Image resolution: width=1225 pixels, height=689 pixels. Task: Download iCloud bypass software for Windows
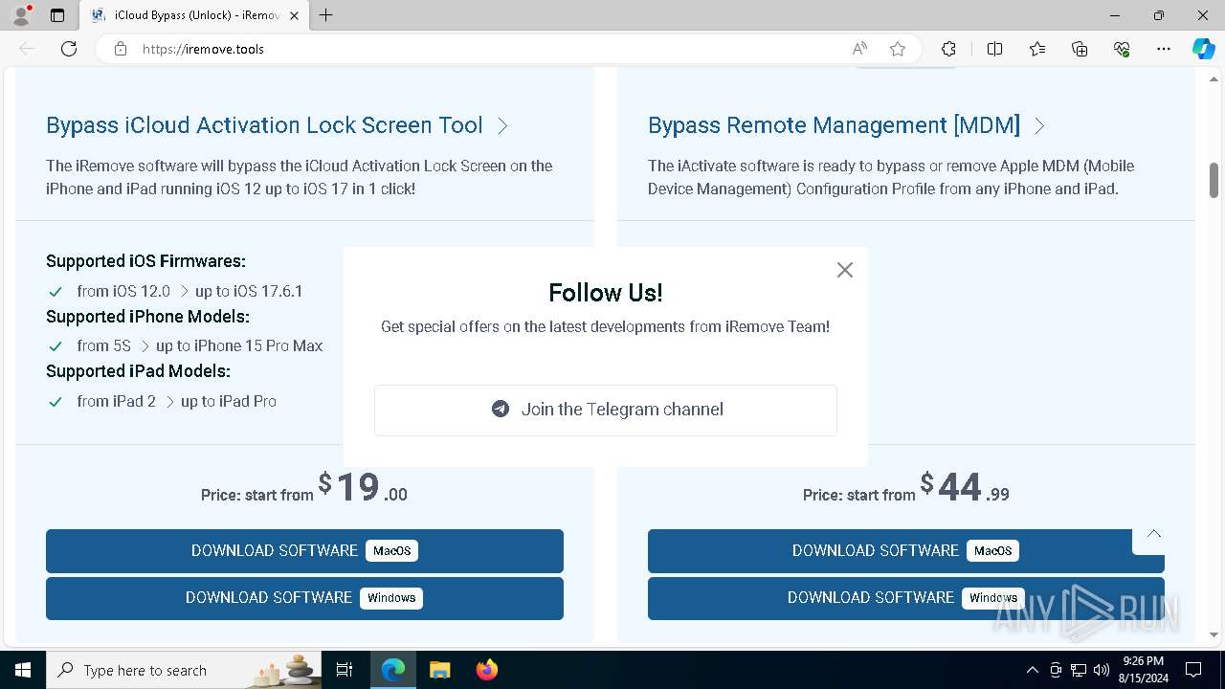pos(304,598)
